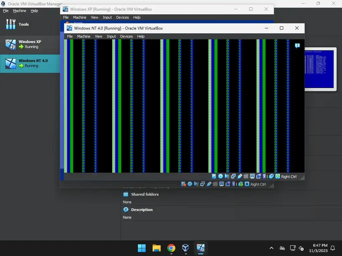Open View menu in Windows NT 4.0 window
Screen dimensions: 342x256
(x=99, y=36)
